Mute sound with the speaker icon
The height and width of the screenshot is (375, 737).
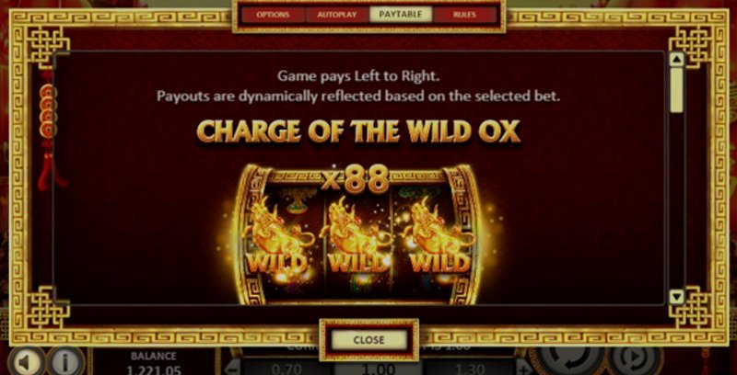coord(27,361)
